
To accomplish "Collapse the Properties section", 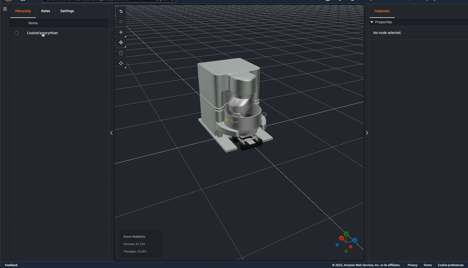I will click(x=372, y=22).
